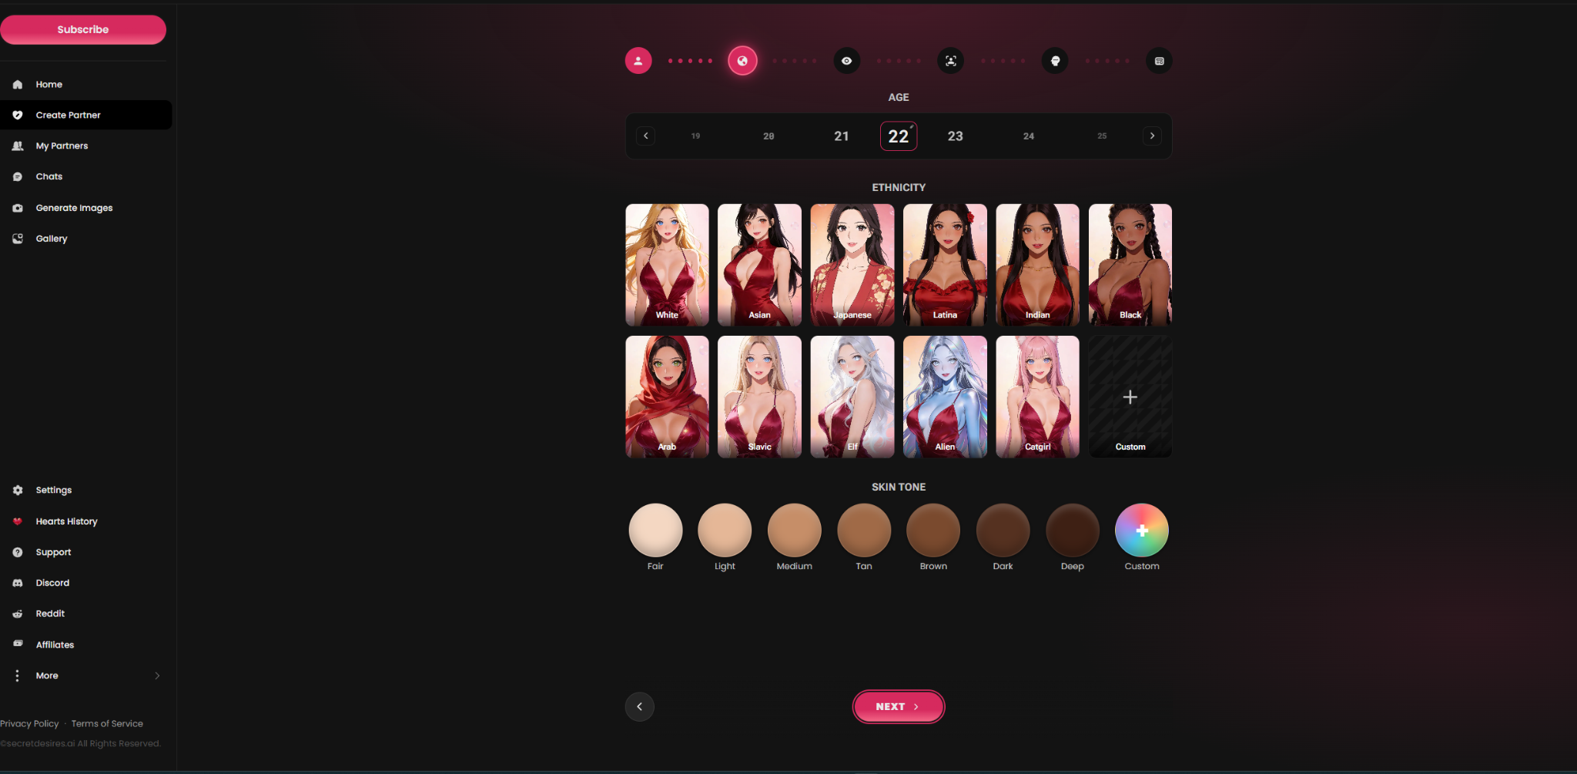Jump to the final summary step icon
This screenshot has height=774, width=1577.
(1159, 61)
